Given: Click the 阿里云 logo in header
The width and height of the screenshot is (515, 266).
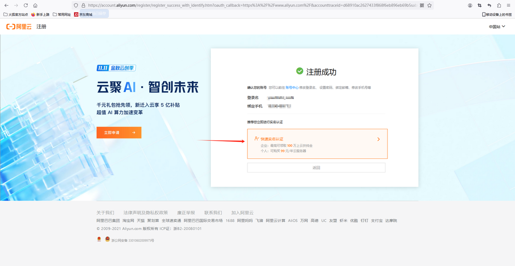Looking at the screenshot, I should [x=19, y=26].
